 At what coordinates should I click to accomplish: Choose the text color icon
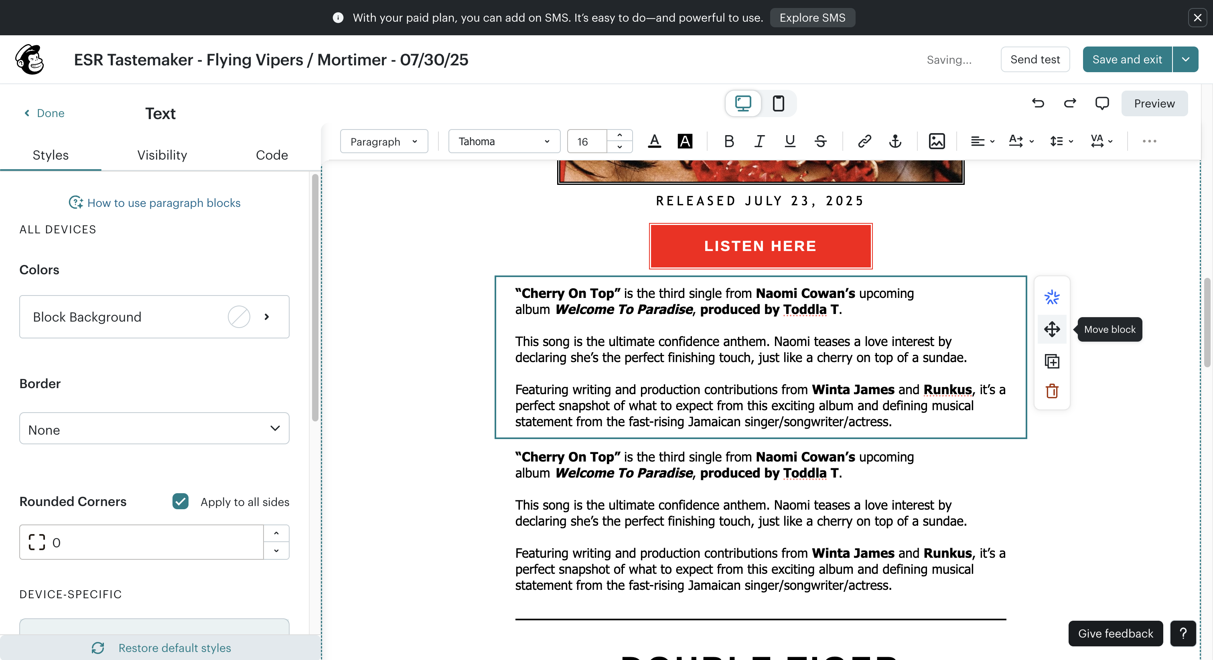point(655,141)
